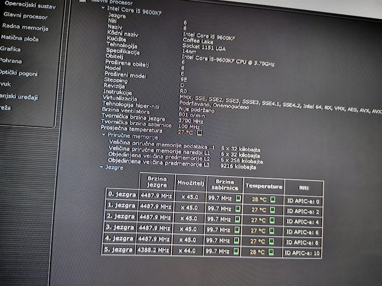
Task: Select the 4. jezgra row label
Action: (x=119, y=238)
